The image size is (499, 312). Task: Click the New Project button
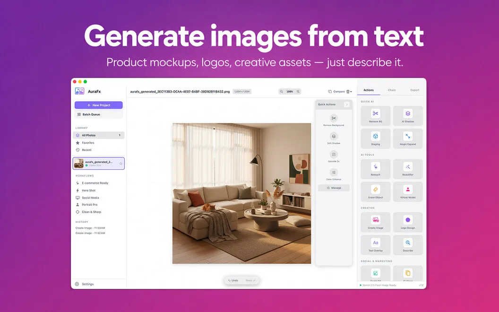click(x=99, y=105)
